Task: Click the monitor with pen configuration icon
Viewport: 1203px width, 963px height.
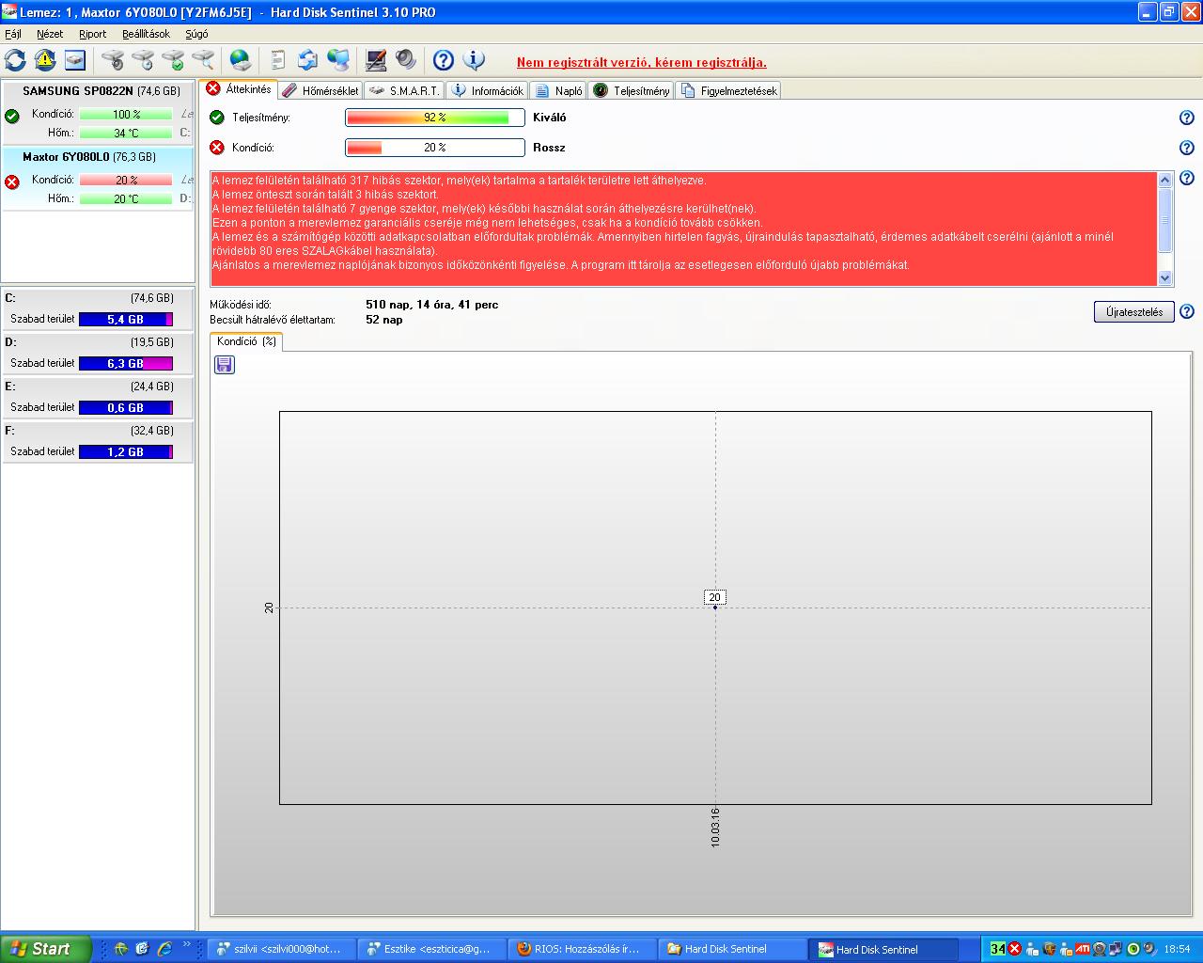Action: point(376,60)
